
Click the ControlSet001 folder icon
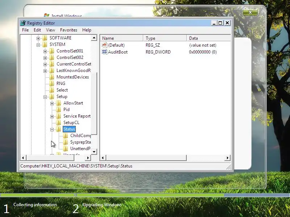coord(51,51)
